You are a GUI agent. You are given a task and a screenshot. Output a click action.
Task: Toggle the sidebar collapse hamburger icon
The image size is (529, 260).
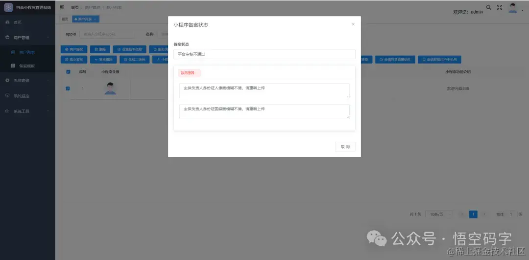pos(62,7)
